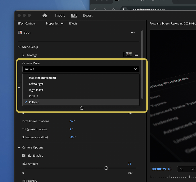Open the Fit zoom level dropdown
The width and height of the screenshot is (196, 182).
pos(187,169)
